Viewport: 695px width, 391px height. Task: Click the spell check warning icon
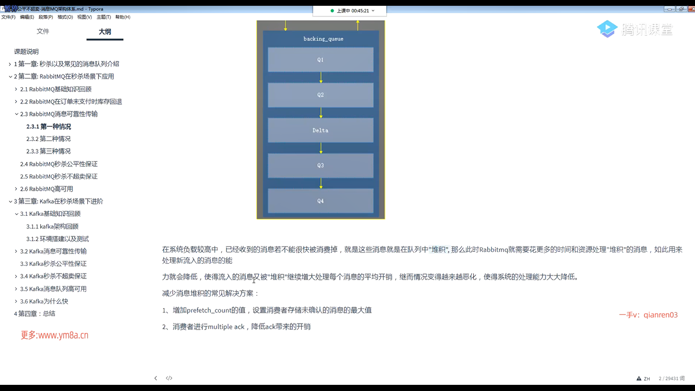coord(639,378)
